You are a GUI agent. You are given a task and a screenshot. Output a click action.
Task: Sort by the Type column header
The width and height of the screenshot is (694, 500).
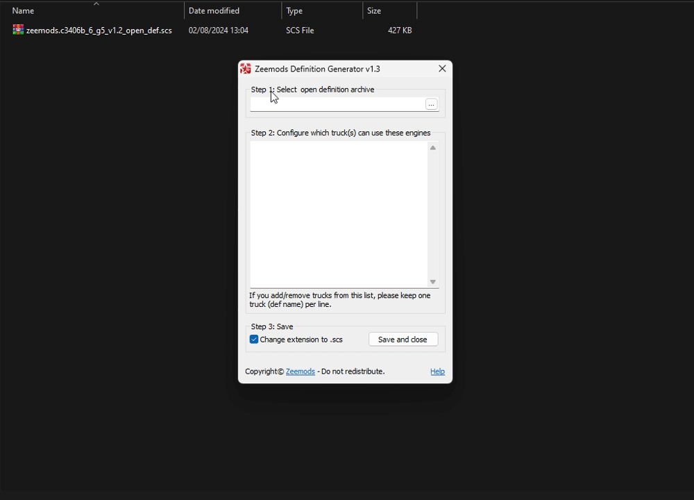click(x=294, y=10)
